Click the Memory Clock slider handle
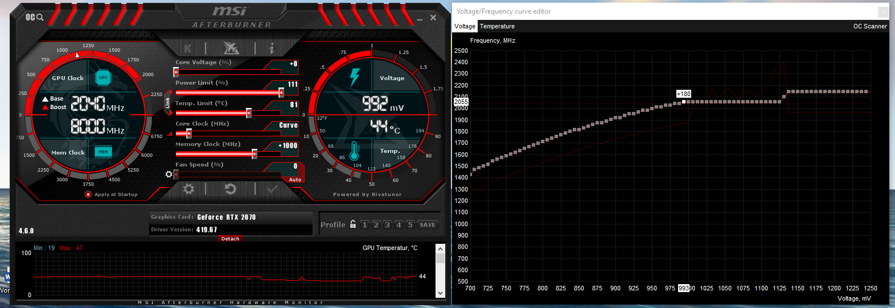 (254, 154)
